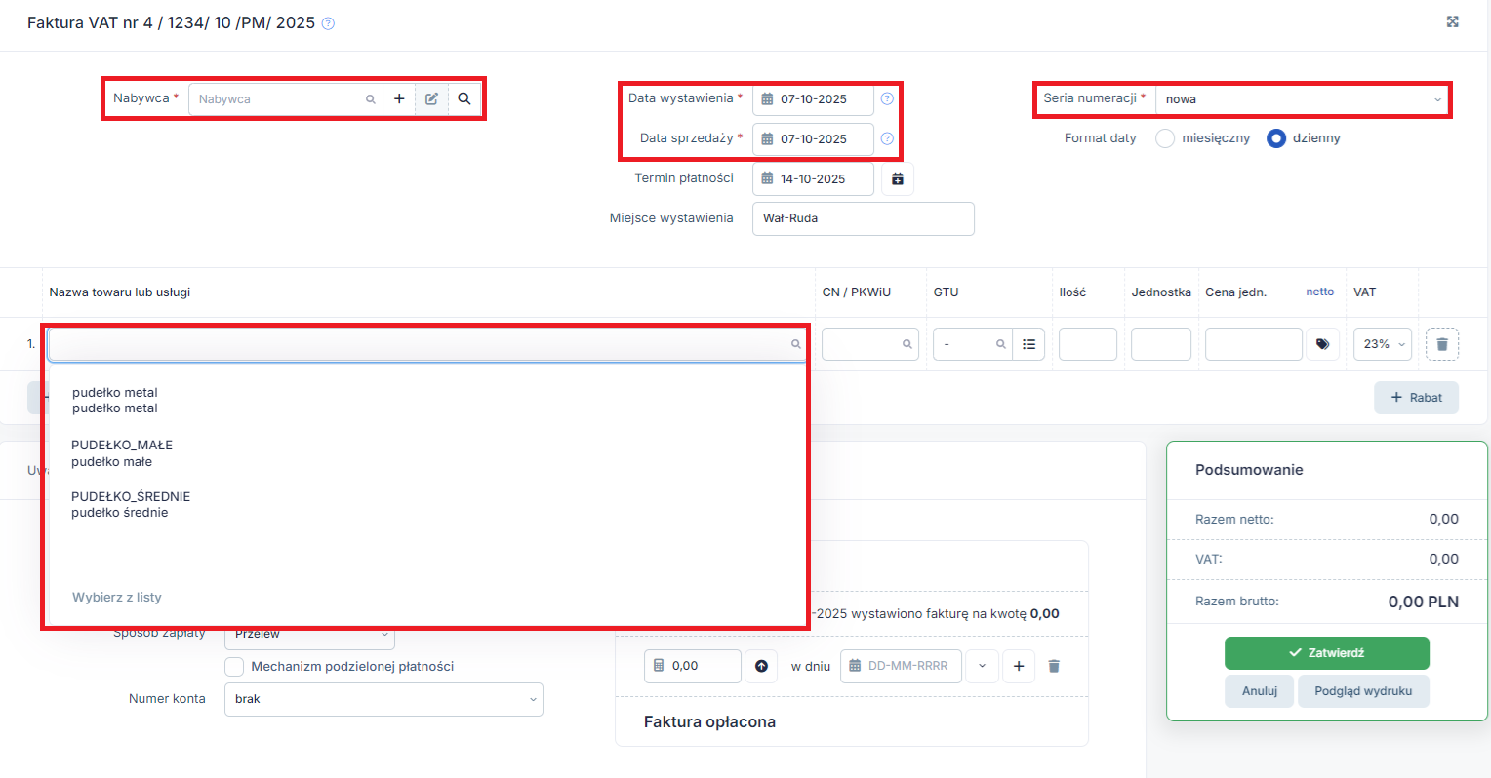Click the edit icon beside Nabywca field
1491x778 pixels.
[431, 98]
